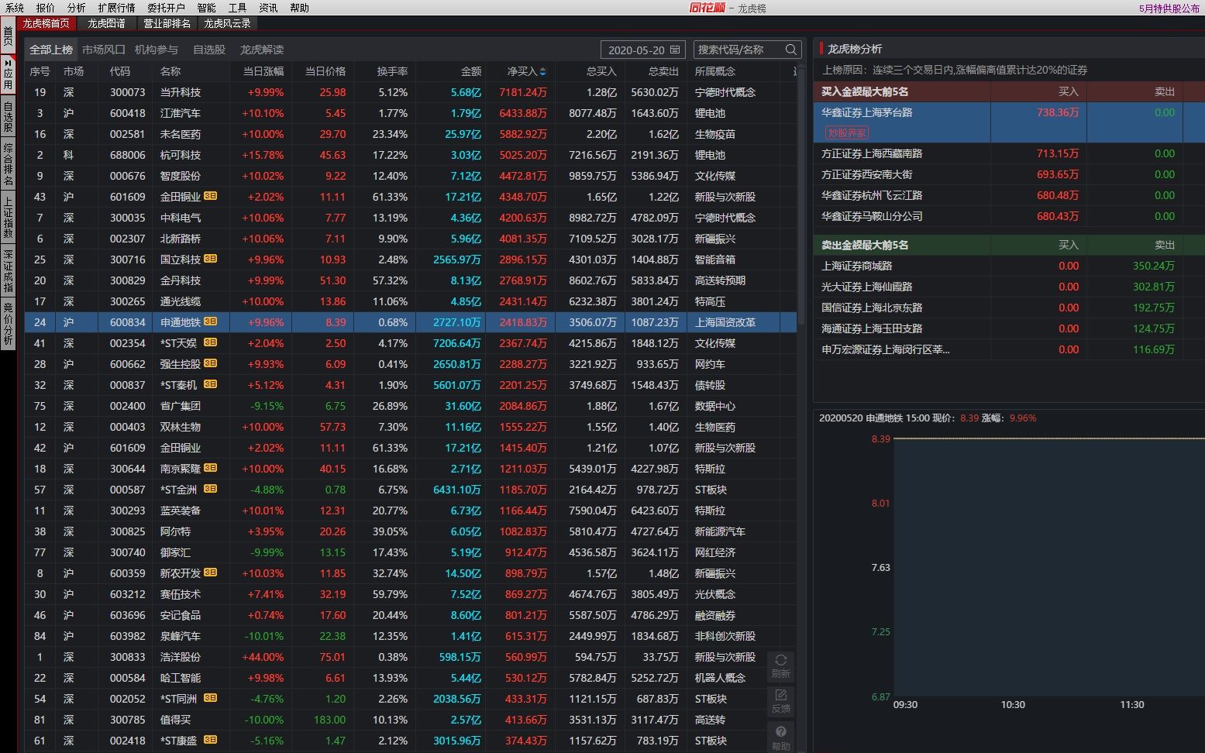The image size is (1205, 753).
Task: Open the 上证指数 sidebar tab
Action: click(x=8, y=218)
